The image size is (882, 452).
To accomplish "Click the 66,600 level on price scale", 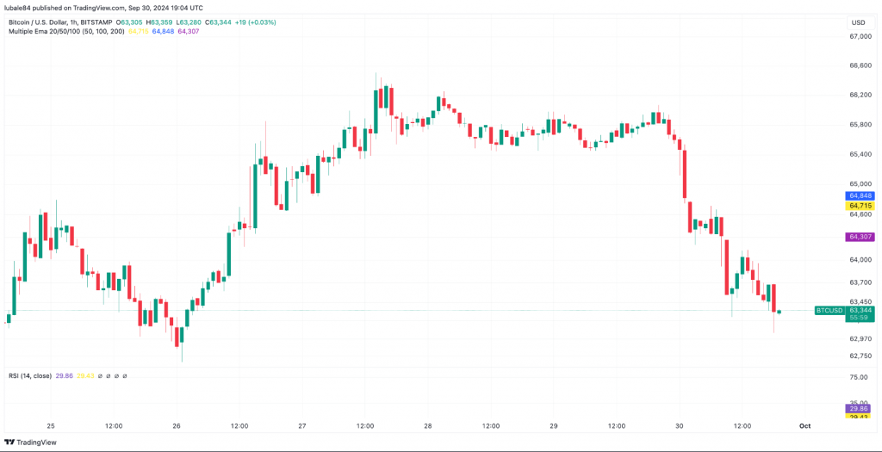I will (860, 65).
